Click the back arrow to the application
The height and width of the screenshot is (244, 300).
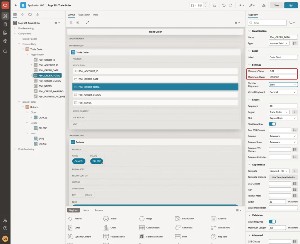(x=16, y=5)
